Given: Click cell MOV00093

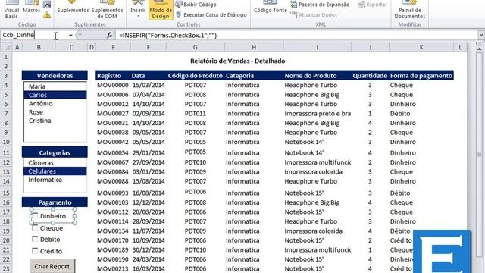Looking at the screenshot, I should tap(113, 193).
